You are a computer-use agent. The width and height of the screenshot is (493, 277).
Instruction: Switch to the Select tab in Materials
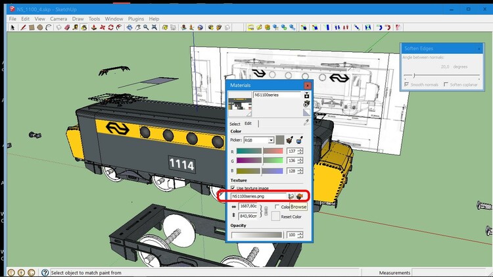pyautogui.click(x=235, y=124)
